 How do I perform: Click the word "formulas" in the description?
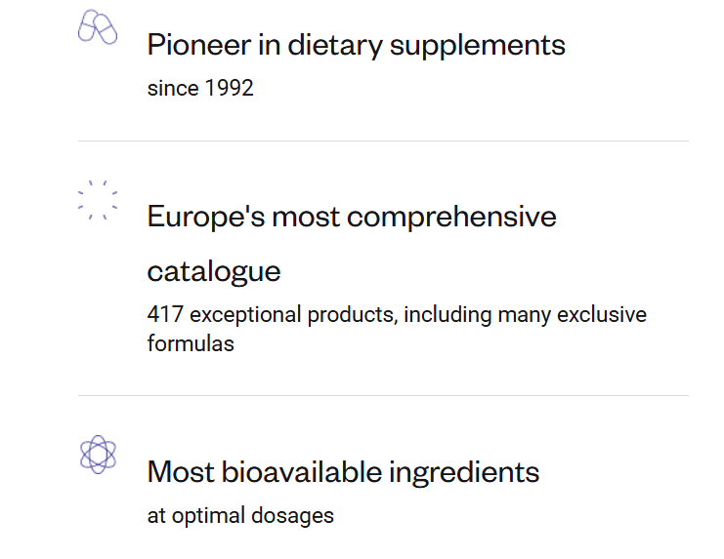point(191,343)
